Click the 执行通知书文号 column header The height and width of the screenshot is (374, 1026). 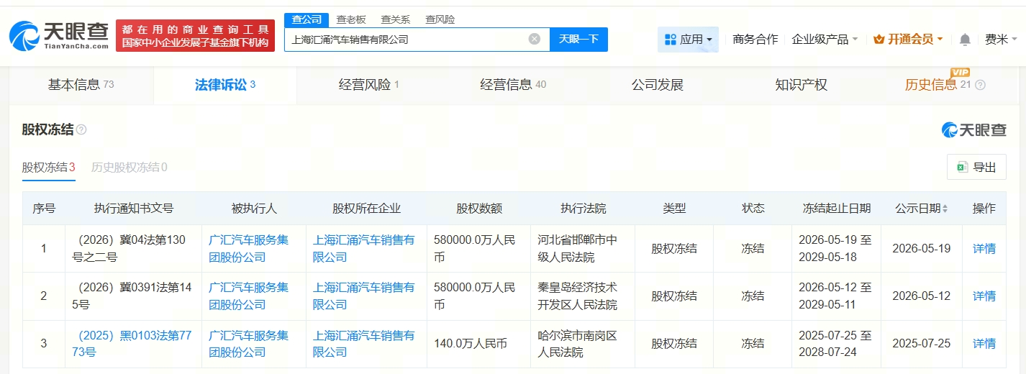134,209
